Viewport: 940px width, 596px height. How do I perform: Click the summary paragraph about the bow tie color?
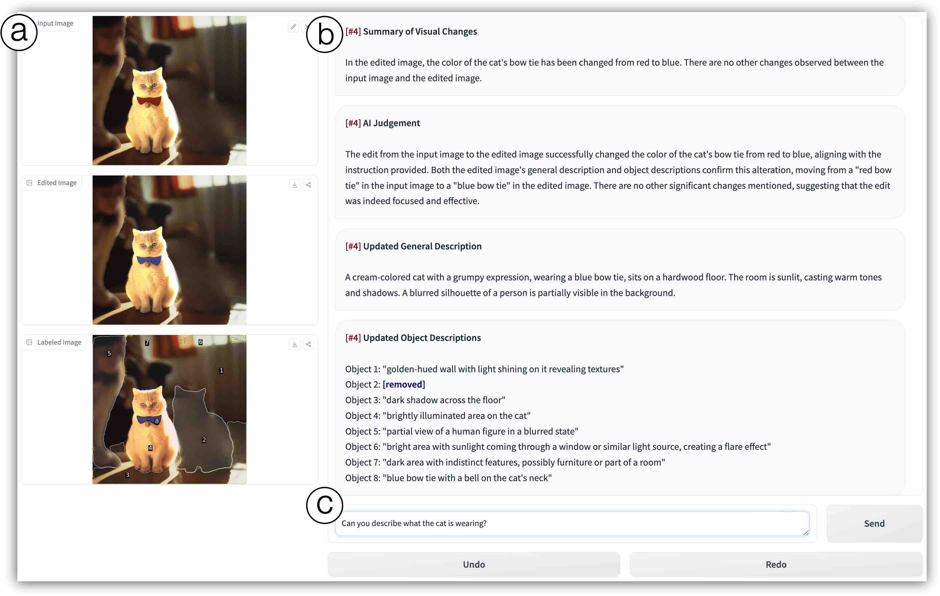click(615, 70)
